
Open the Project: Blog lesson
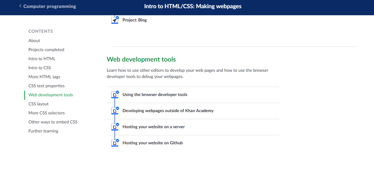(x=135, y=20)
